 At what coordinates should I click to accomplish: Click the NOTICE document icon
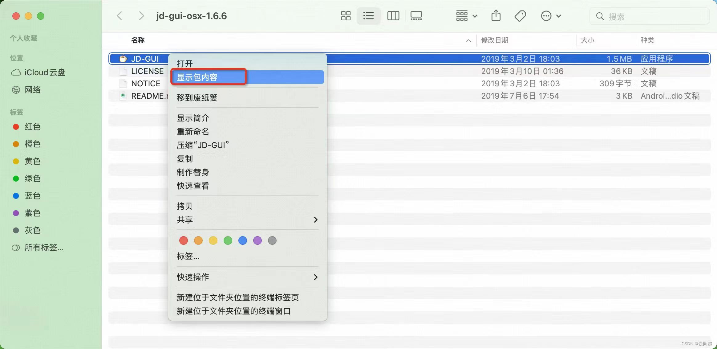123,84
